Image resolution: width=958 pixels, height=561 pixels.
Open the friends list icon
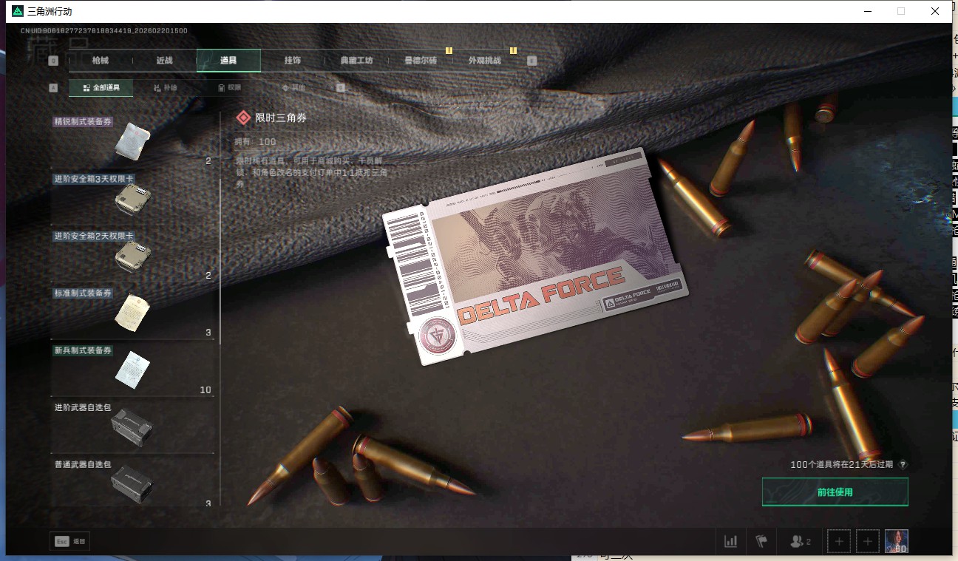[800, 541]
